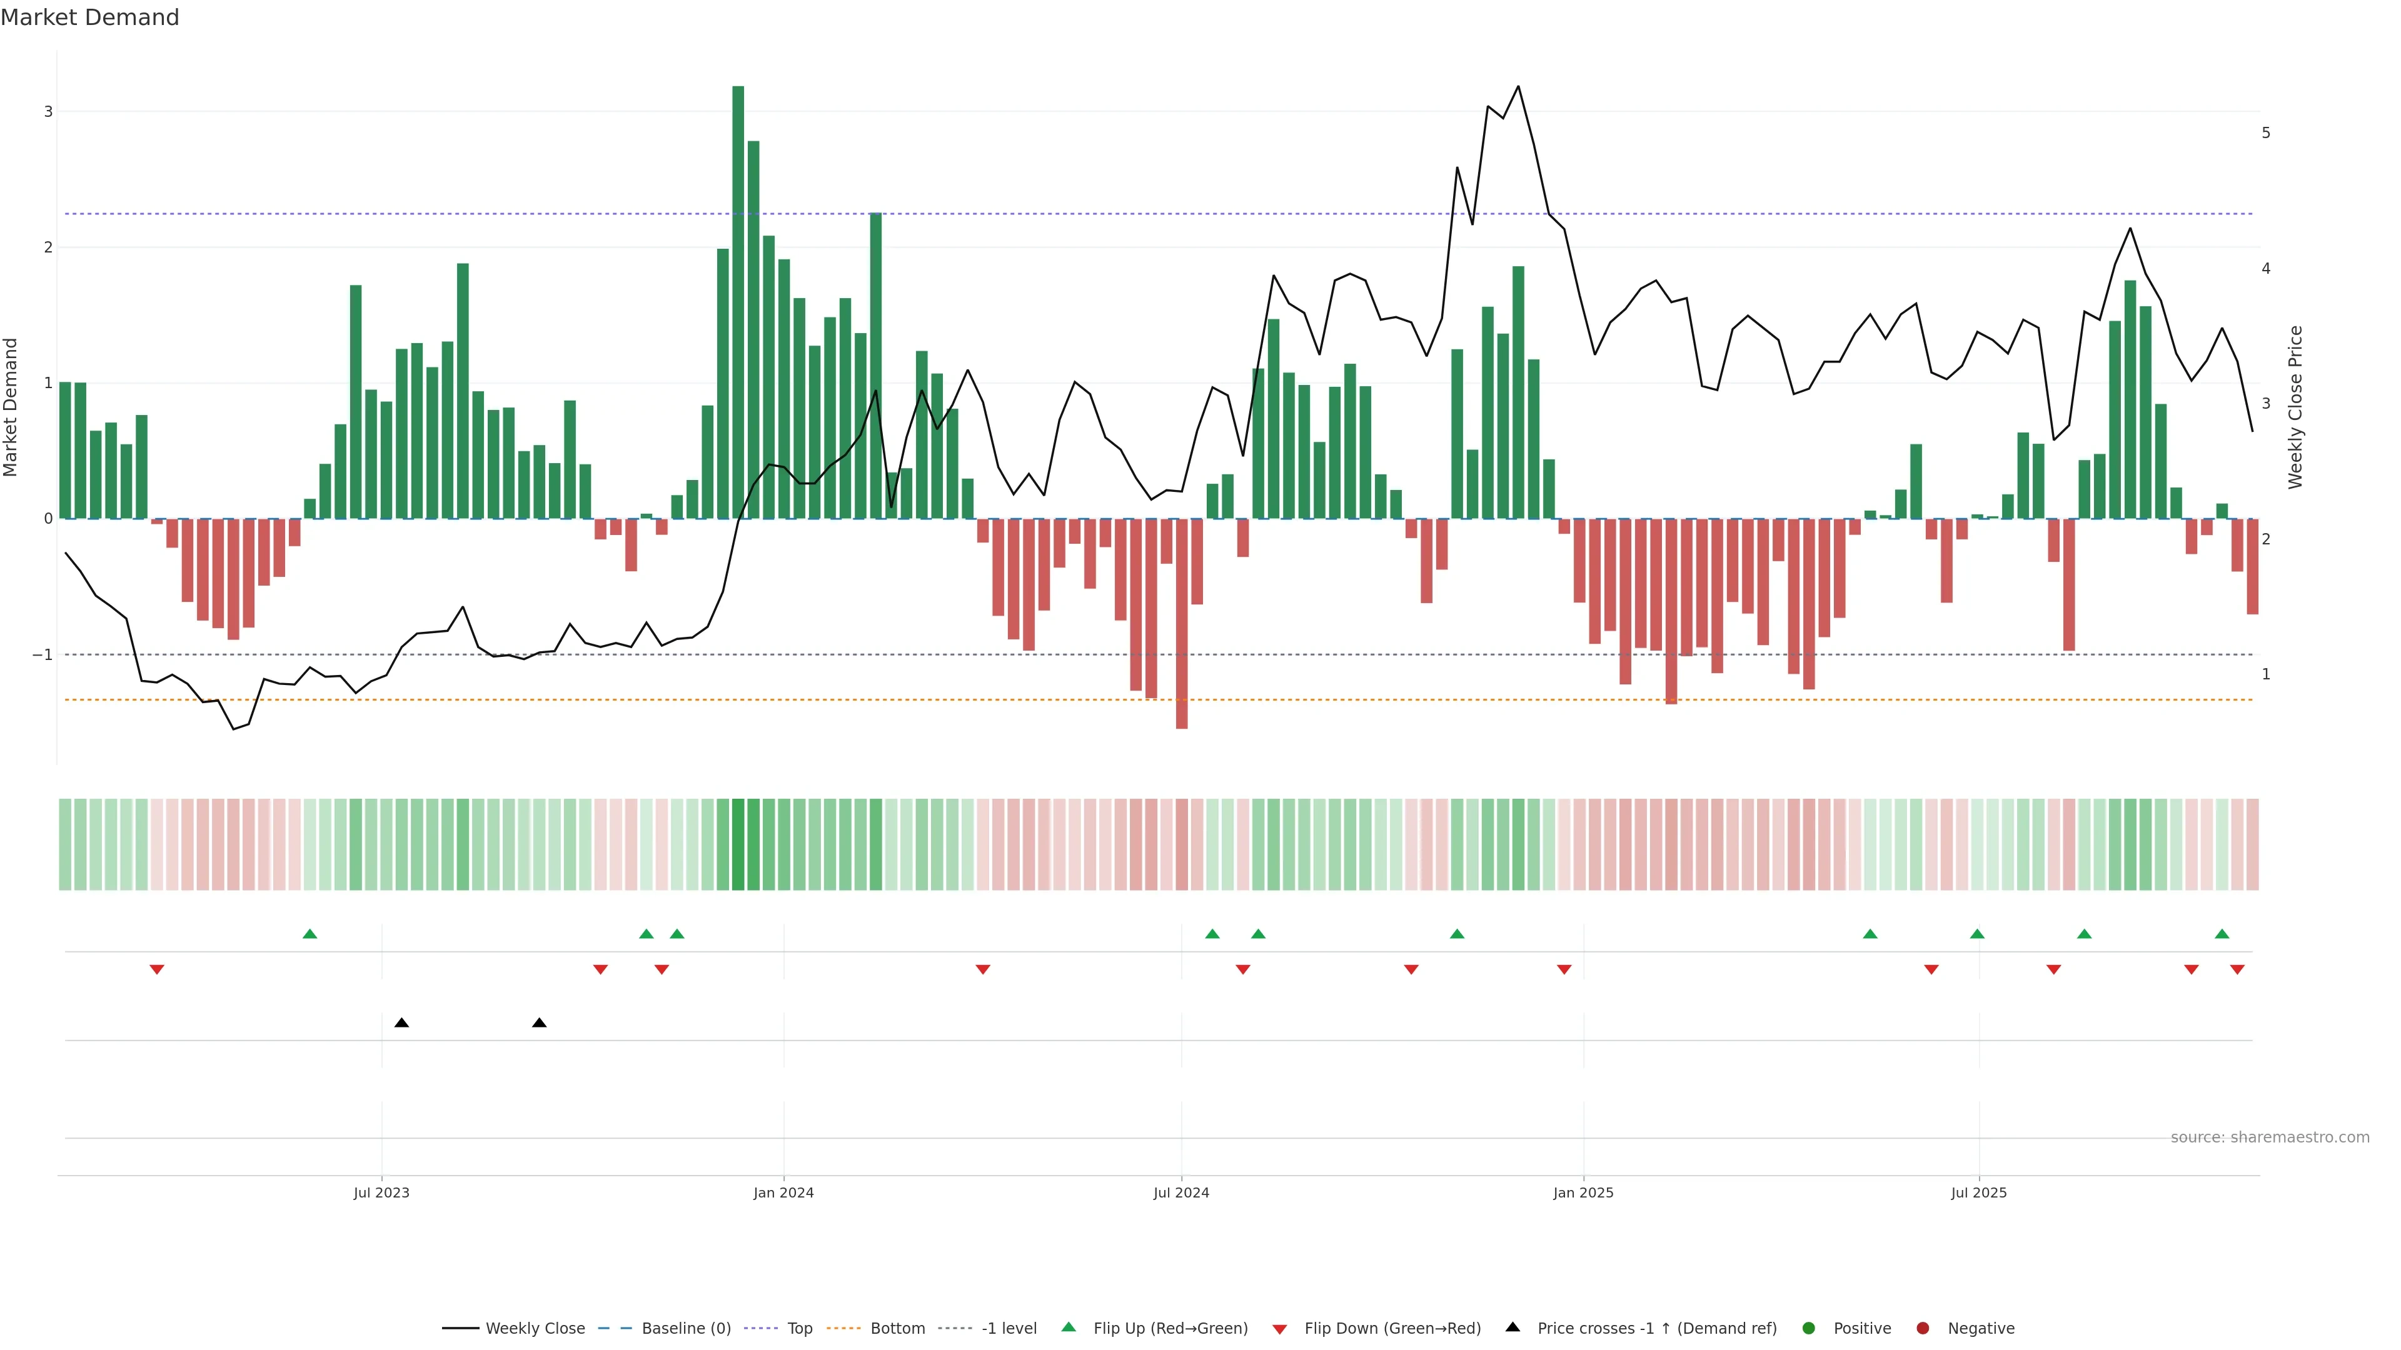Image resolution: width=2401 pixels, height=1350 pixels.
Task: Click the red Flip Down legend triangle
Action: 1280,1329
